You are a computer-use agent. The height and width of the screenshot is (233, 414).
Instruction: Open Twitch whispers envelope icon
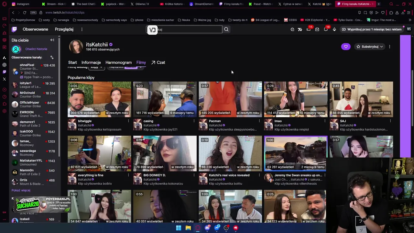[x=317, y=29]
